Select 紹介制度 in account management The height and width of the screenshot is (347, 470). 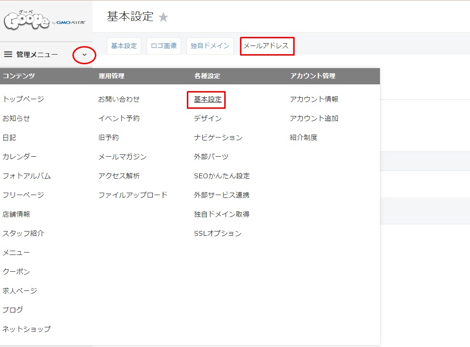303,138
